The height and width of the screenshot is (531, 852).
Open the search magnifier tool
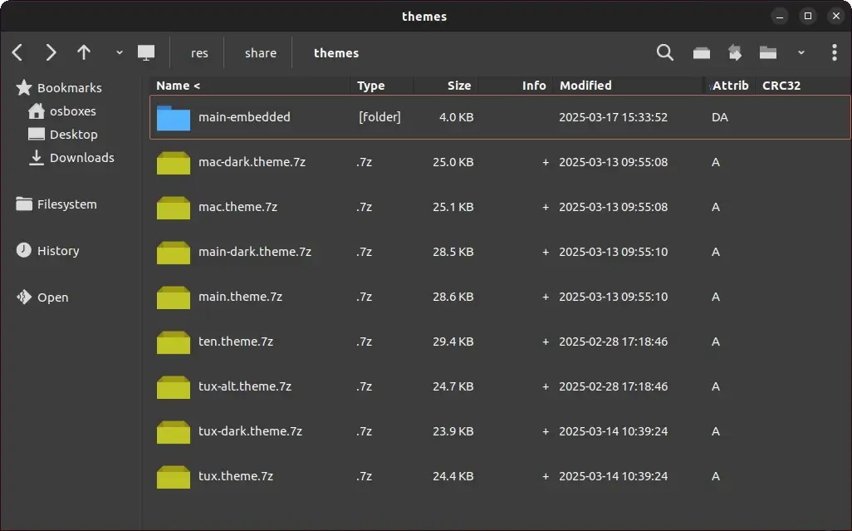tap(664, 53)
